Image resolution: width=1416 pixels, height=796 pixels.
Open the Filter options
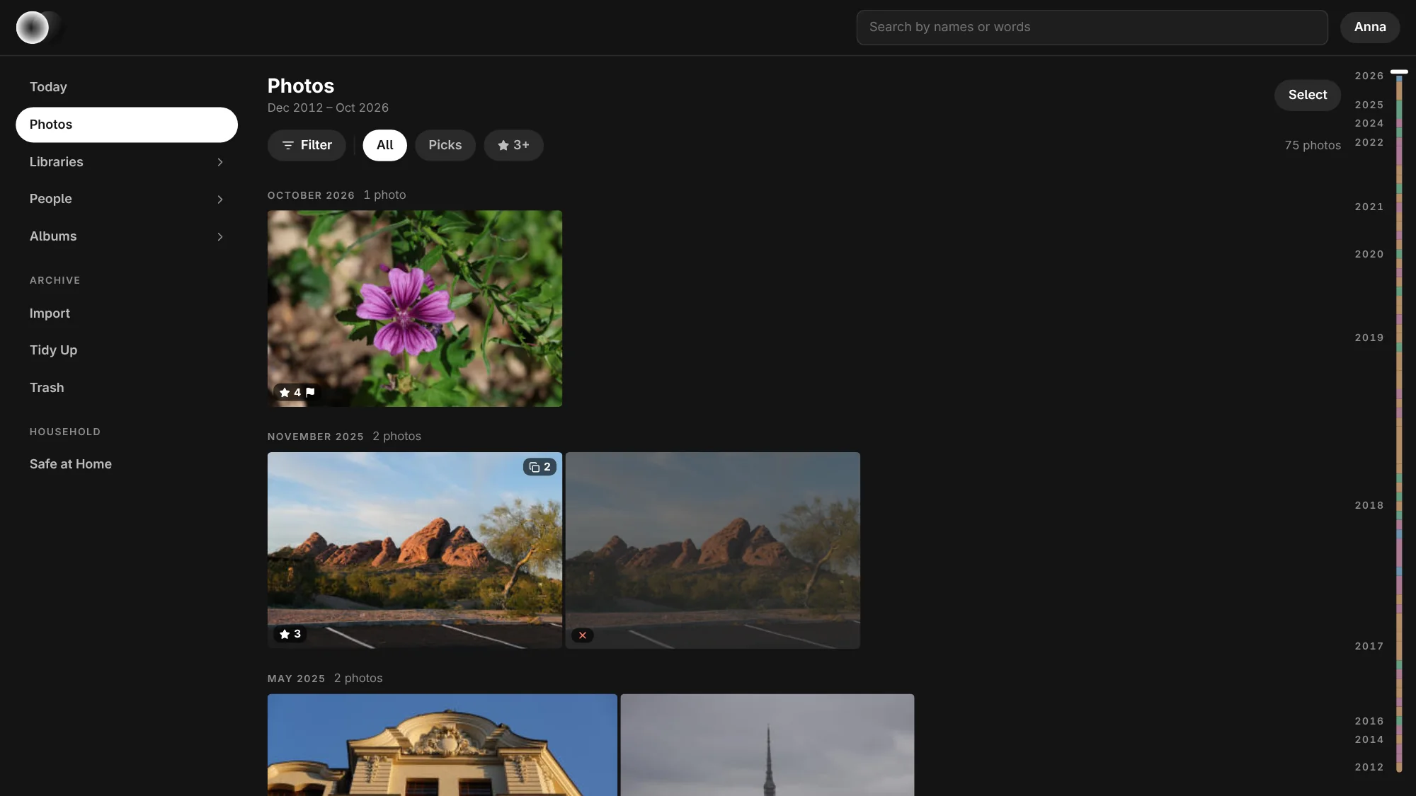[x=307, y=145]
